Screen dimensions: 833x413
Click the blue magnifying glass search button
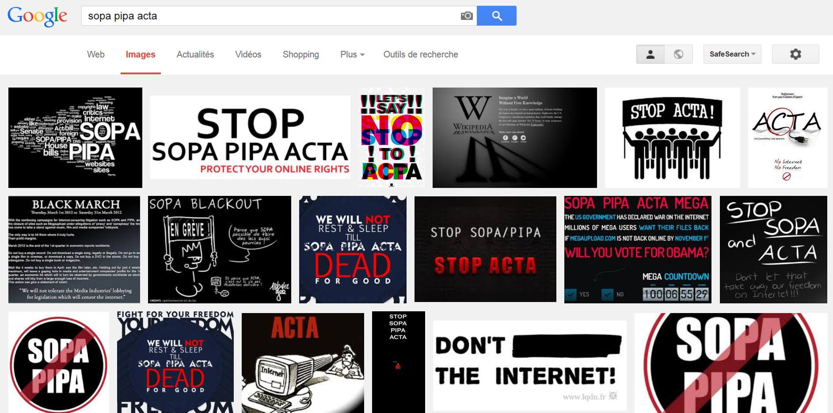pyautogui.click(x=496, y=16)
